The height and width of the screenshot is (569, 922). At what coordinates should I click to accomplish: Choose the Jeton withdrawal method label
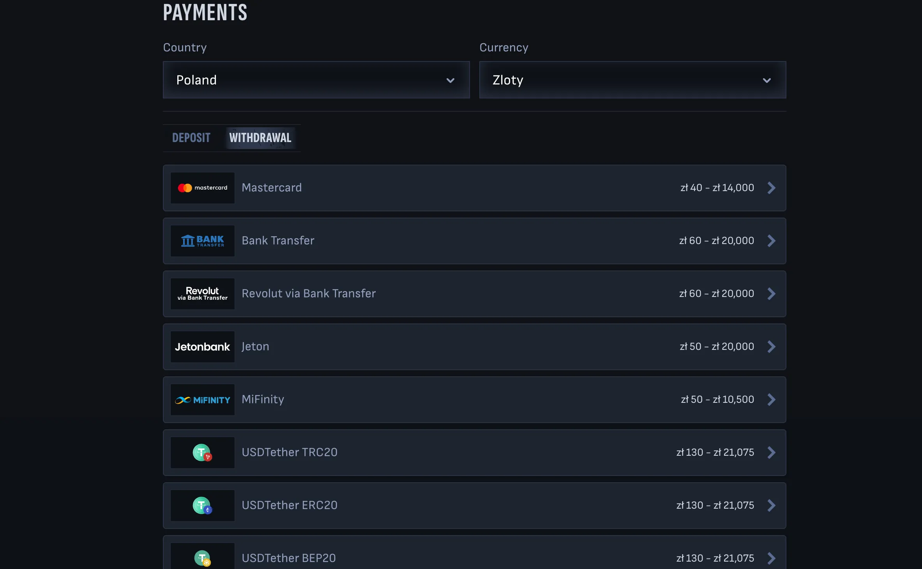[x=255, y=346]
